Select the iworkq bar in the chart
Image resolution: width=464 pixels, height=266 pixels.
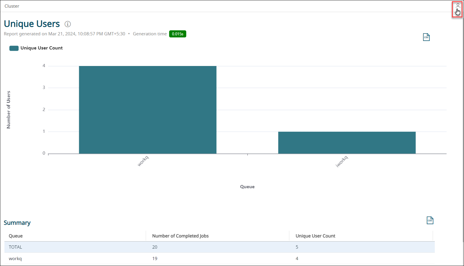pos(347,143)
